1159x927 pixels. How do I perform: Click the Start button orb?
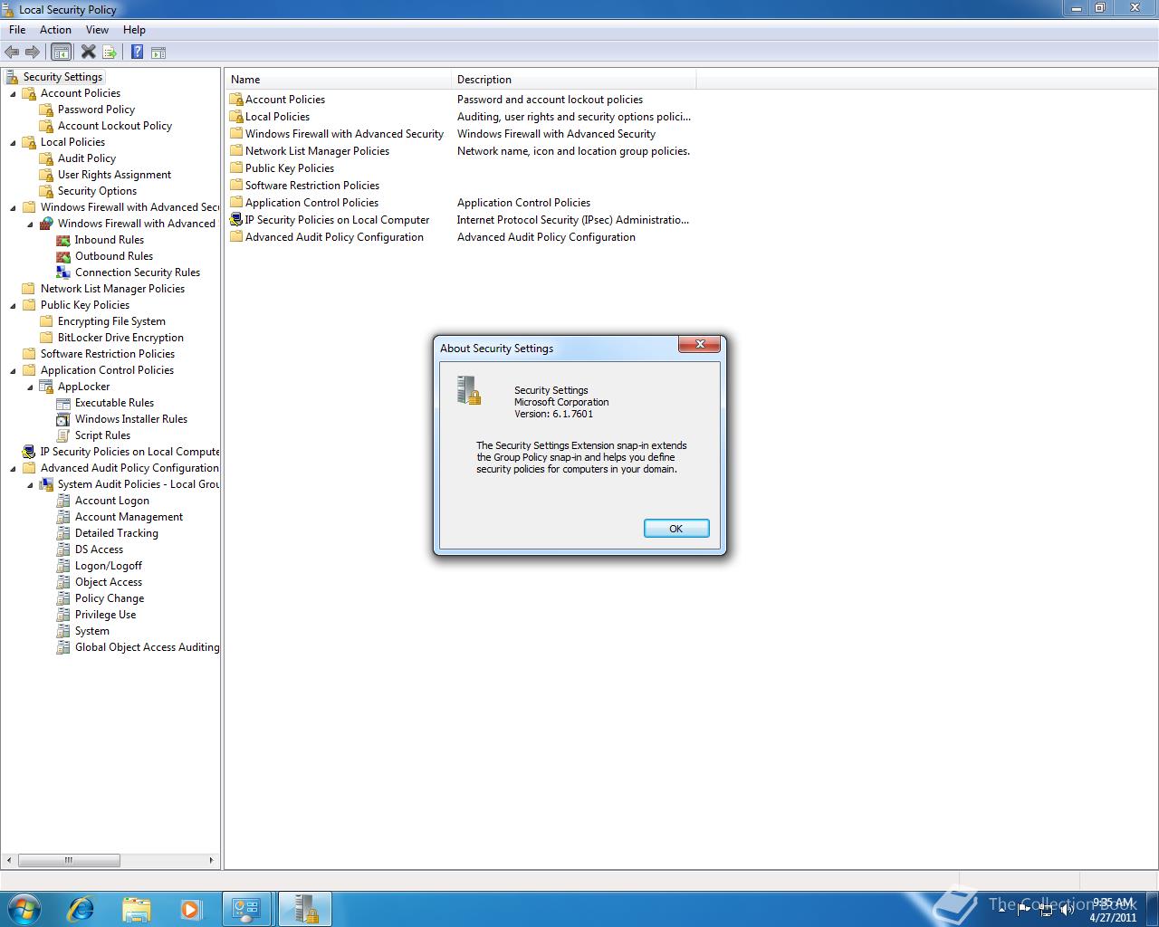(x=24, y=908)
